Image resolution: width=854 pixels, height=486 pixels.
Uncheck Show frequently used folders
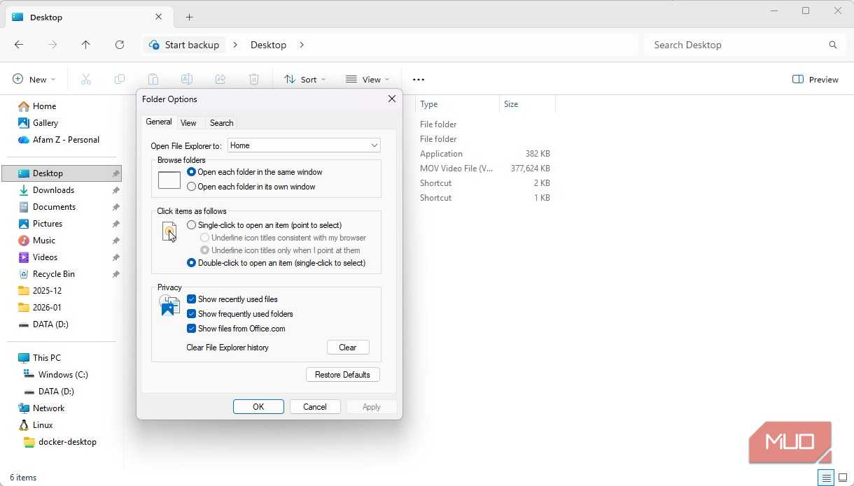tap(191, 314)
